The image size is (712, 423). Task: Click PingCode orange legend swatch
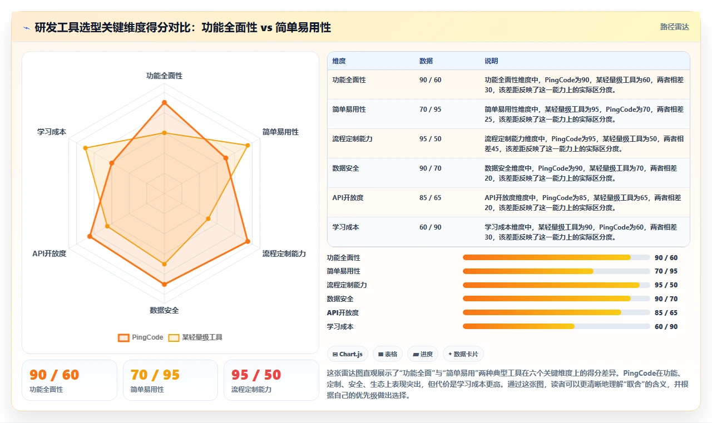coord(123,337)
